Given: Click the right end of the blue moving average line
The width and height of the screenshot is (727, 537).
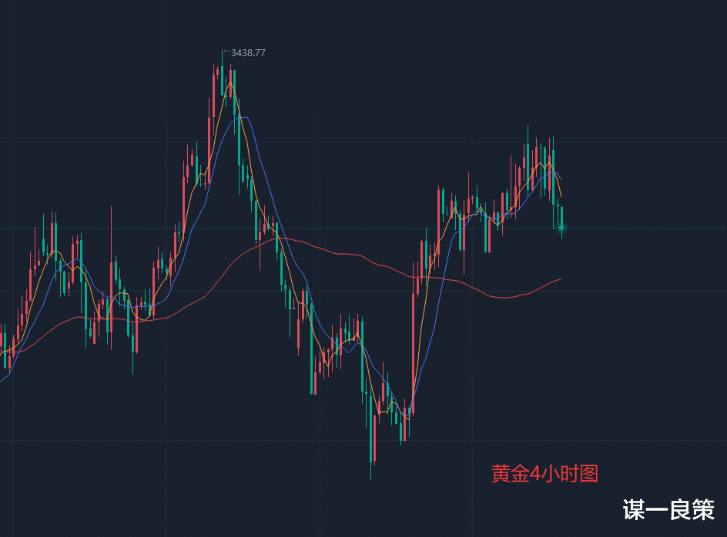Looking at the screenshot, I should pyautogui.click(x=561, y=179).
